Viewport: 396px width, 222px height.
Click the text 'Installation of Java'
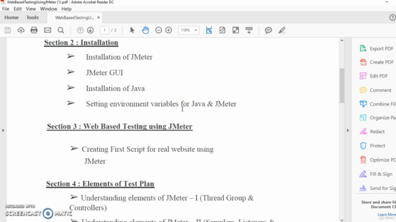click(115, 89)
